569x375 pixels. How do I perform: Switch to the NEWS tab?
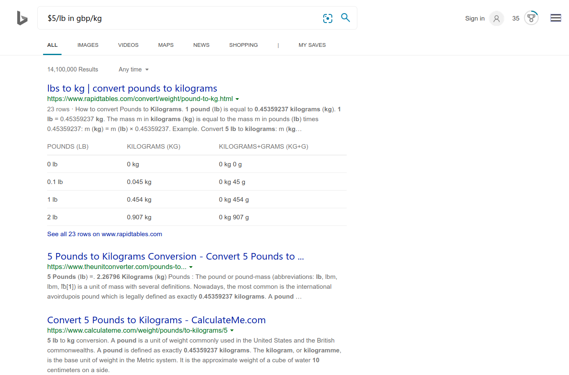[x=201, y=45]
